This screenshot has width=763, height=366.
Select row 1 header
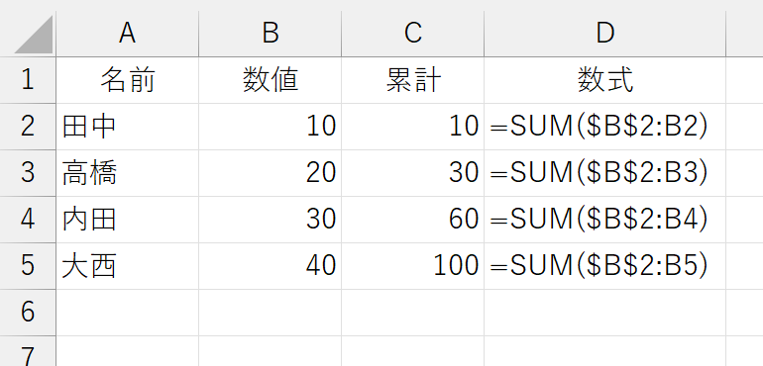(x=28, y=80)
